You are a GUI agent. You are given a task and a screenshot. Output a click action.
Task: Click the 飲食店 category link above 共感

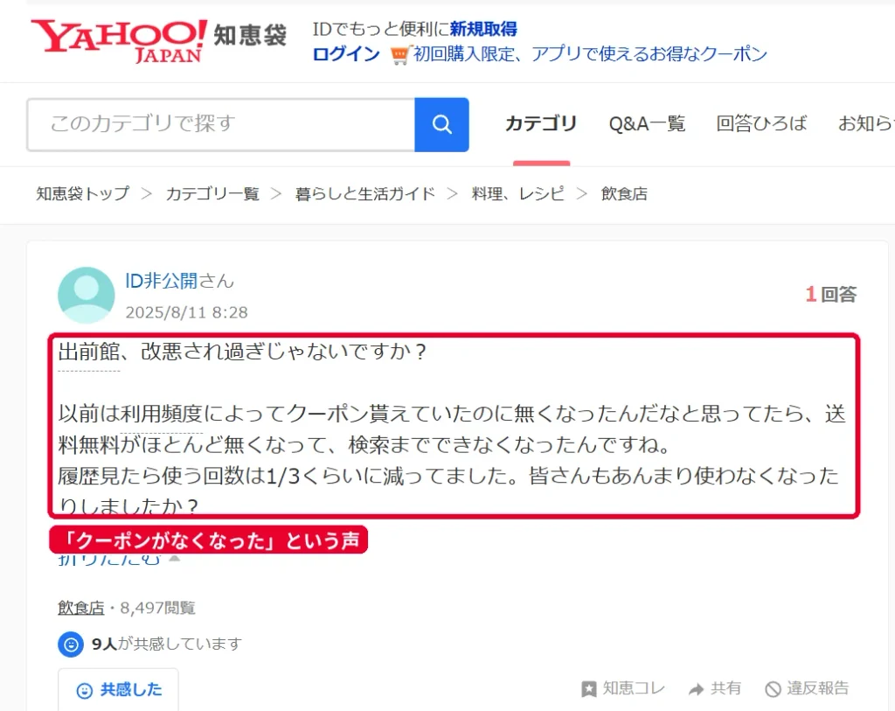tap(81, 608)
